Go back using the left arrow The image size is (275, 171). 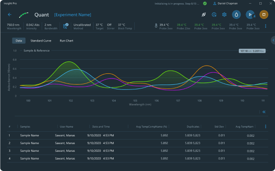10,15
